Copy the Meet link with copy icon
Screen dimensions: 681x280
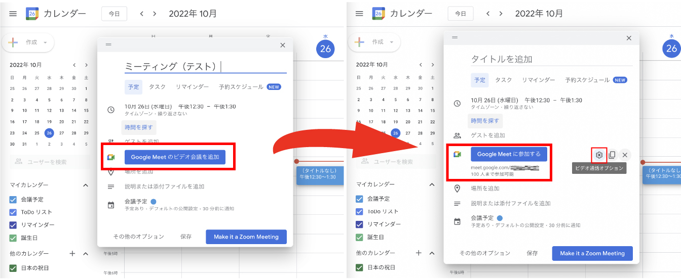click(x=612, y=155)
